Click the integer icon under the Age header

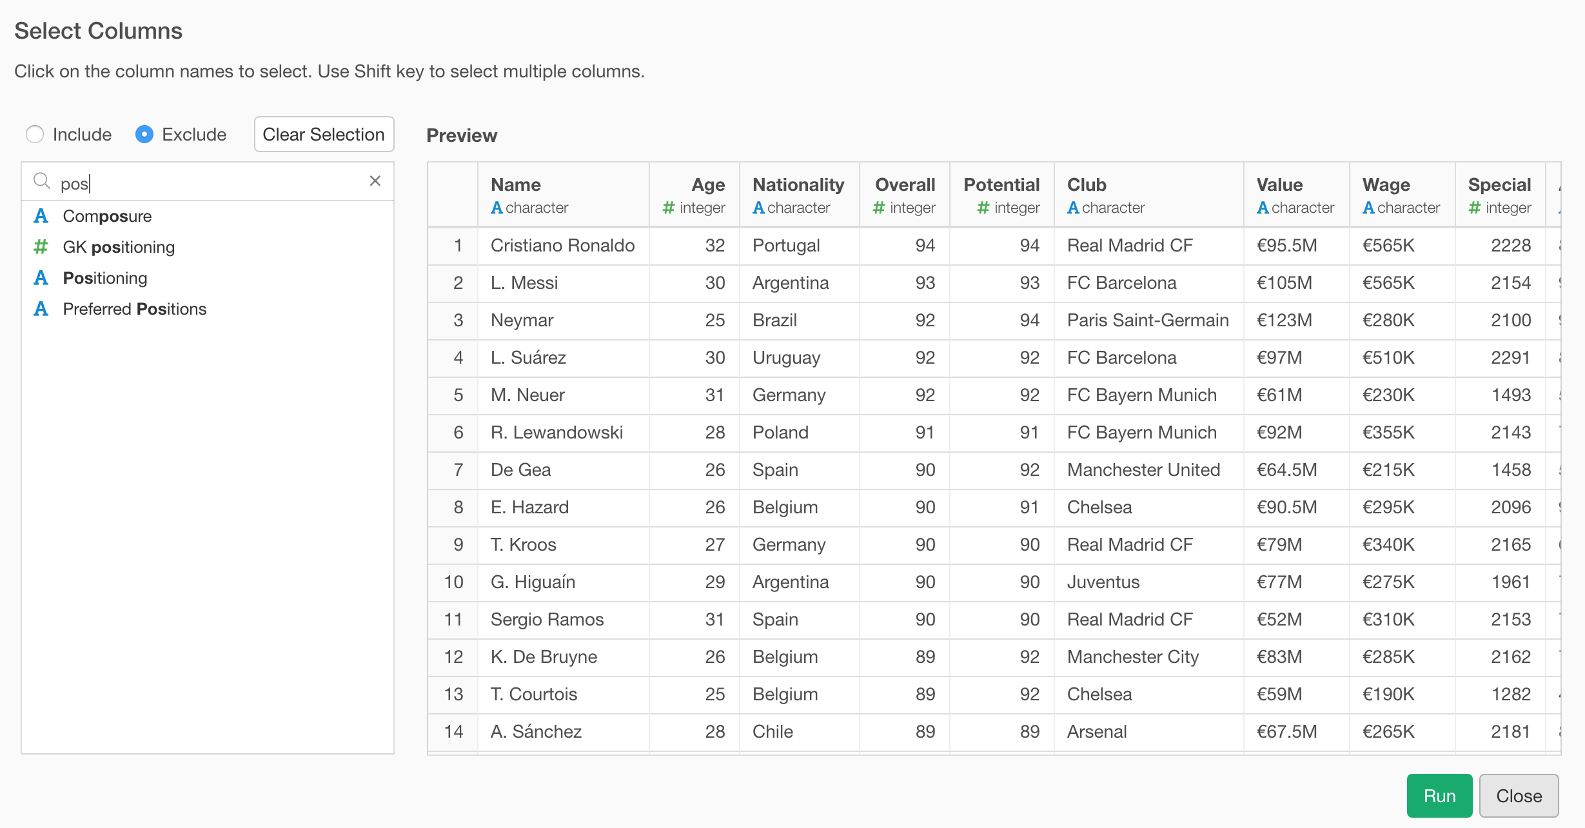tap(667, 208)
